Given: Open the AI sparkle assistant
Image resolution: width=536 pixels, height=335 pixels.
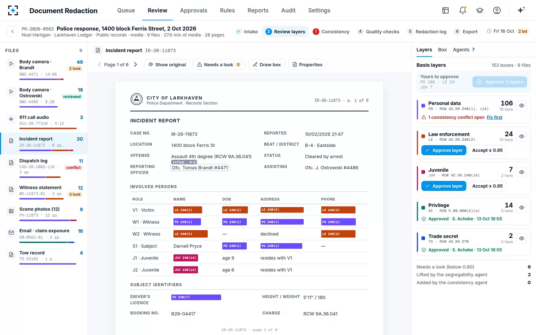Looking at the screenshot, I should click(x=521, y=10).
